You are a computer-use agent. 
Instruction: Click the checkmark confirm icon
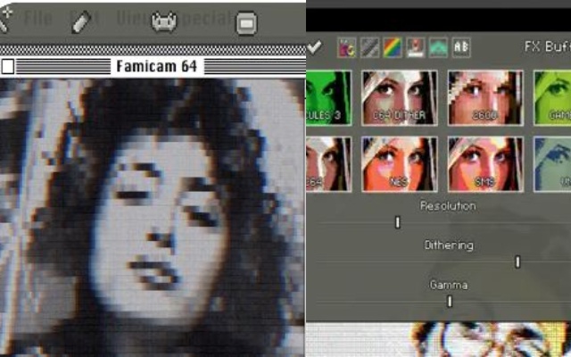[x=314, y=46]
